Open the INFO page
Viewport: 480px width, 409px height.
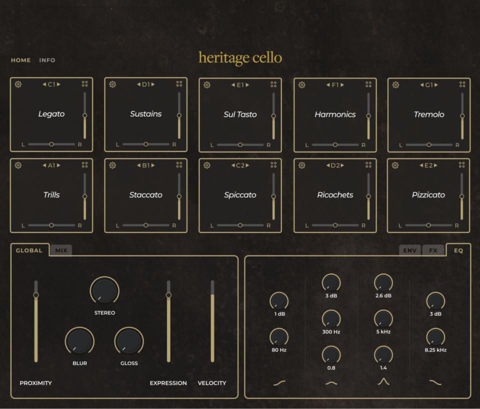pyautogui.click(x=47, y=60)
